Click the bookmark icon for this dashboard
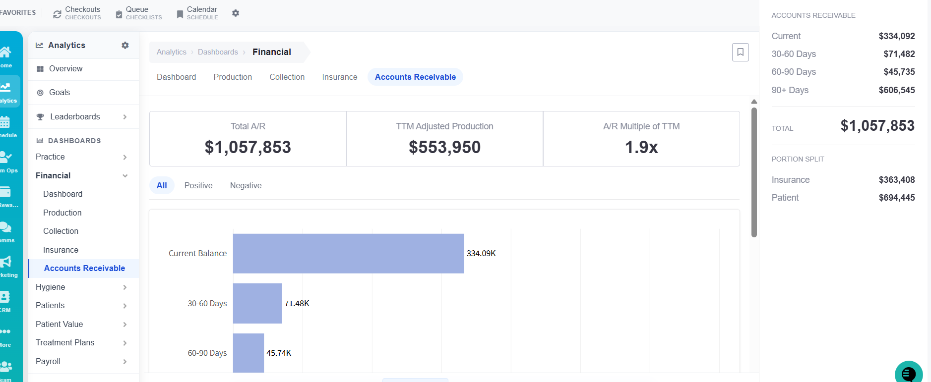This screenshot has height=382, width=931. pos(740,52)
